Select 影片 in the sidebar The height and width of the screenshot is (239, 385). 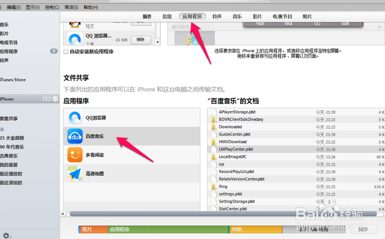(x=4, y=33)
